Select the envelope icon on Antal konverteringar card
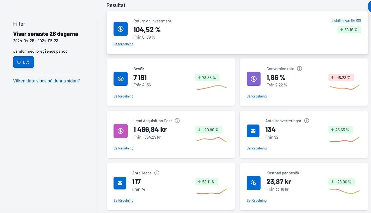Viewport: 371px width, 213px height. tap(253, 131)
